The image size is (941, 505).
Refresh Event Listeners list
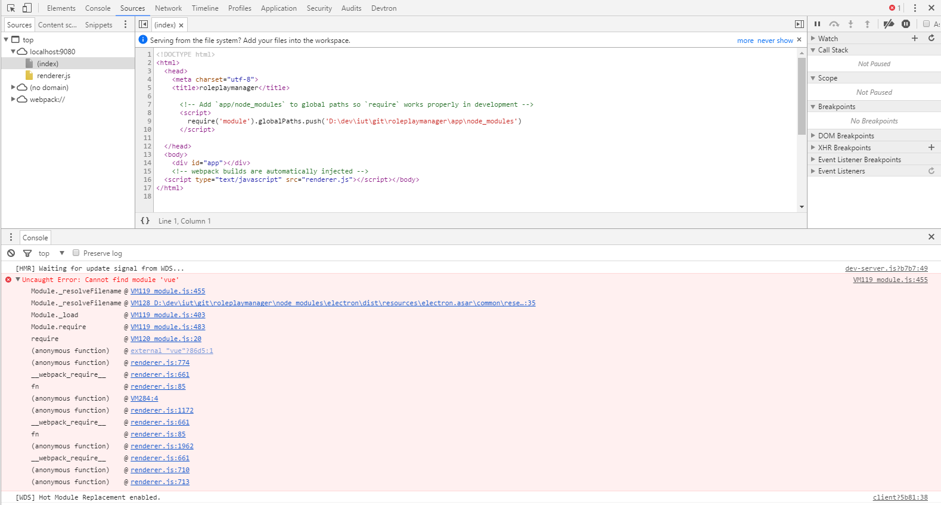click(931, 171)
